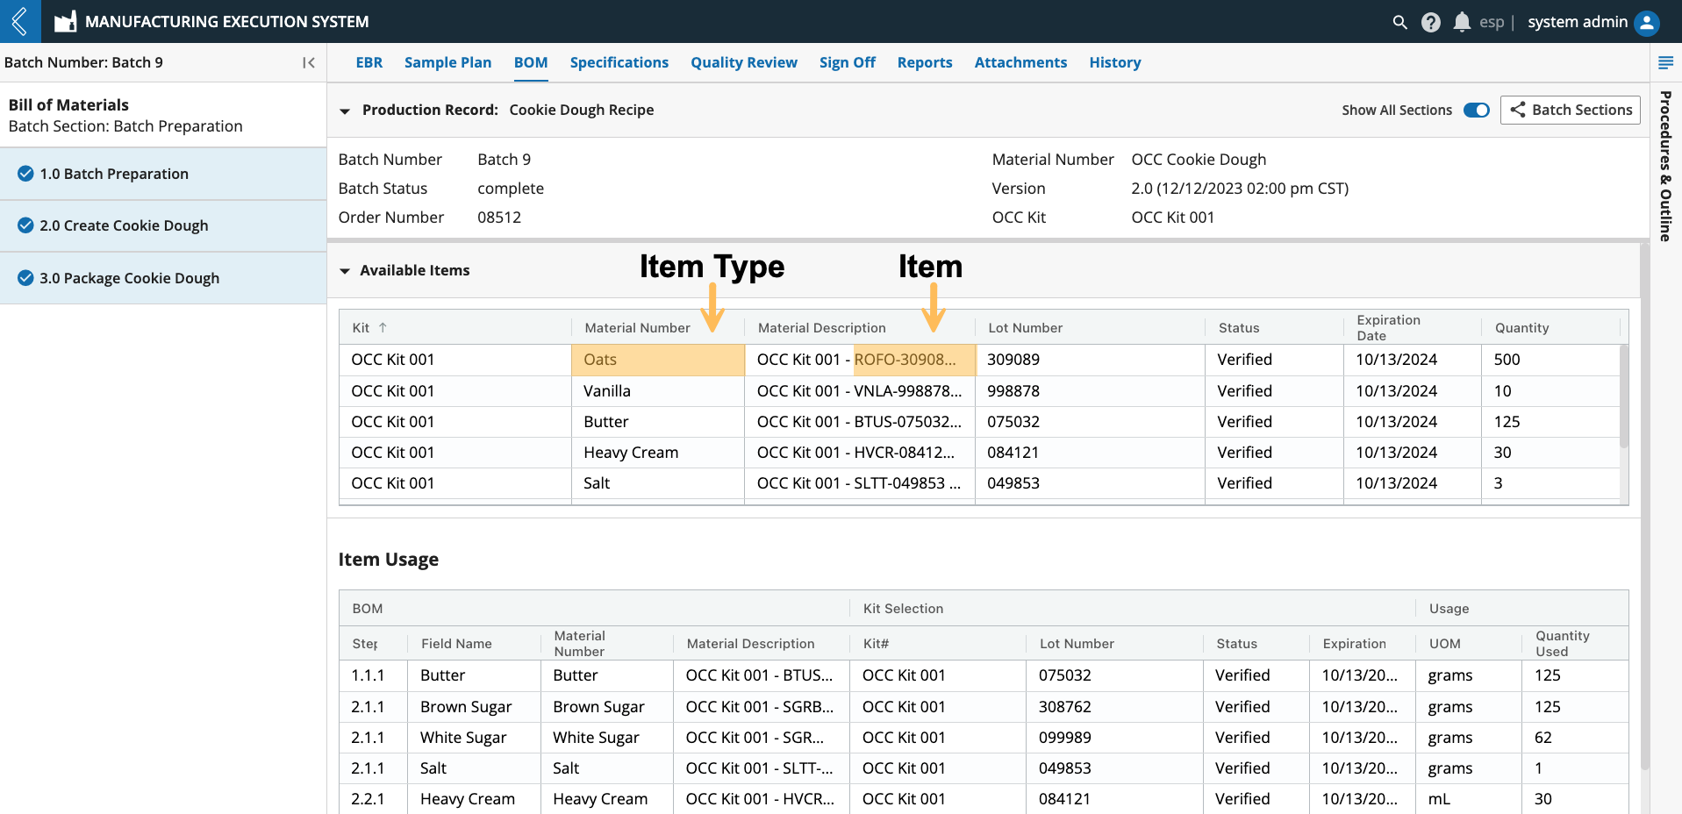
Task: Click the Material Number column header
Action: (637, 327)
